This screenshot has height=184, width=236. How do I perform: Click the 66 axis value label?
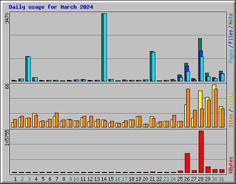[7, 86]
